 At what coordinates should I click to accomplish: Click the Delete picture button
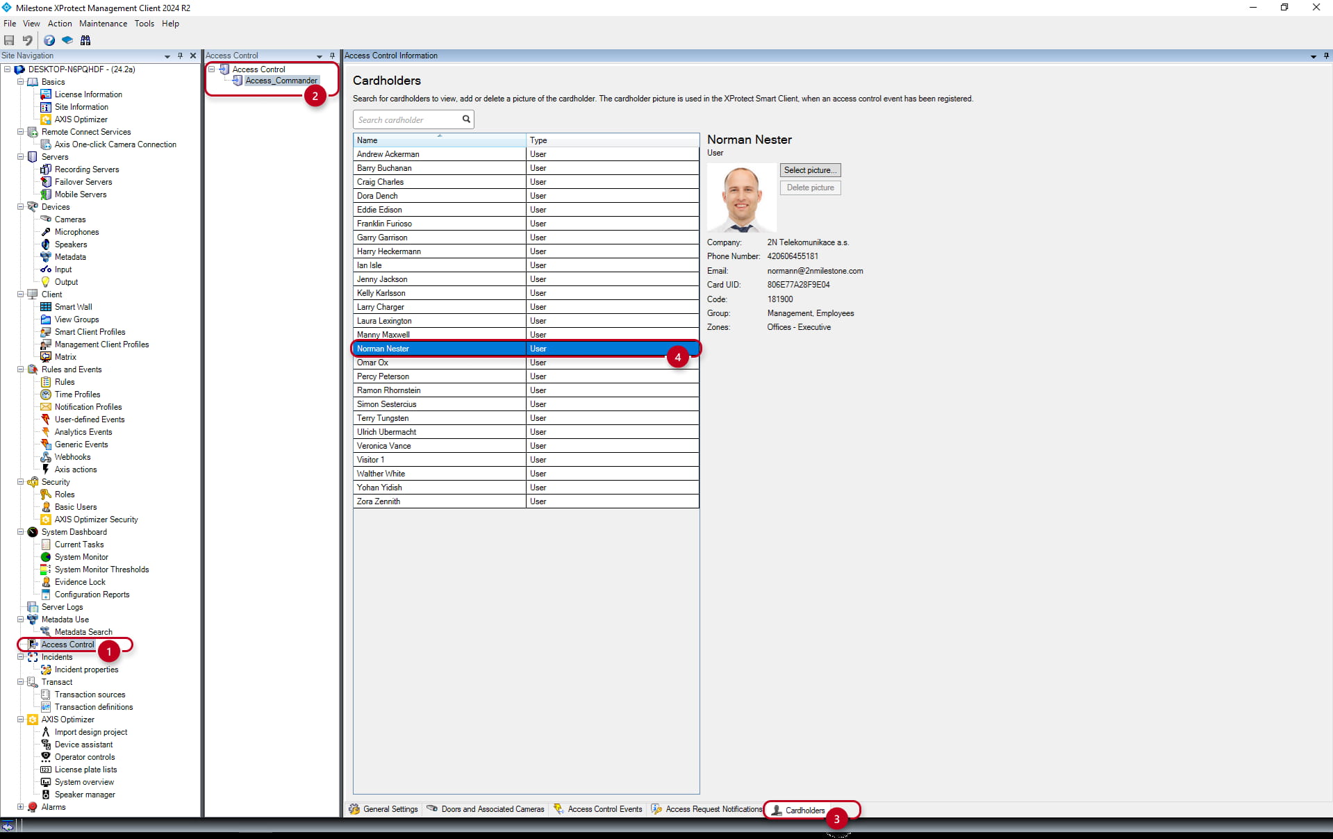[x=810, y=188]
